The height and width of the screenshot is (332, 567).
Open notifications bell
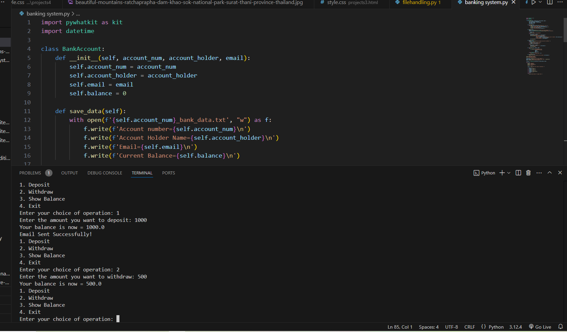(x=561, y=327)
